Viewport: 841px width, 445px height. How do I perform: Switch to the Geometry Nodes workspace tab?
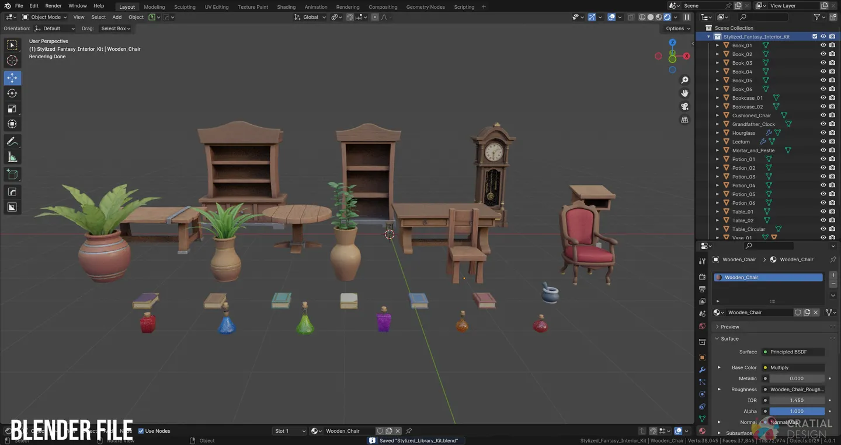pos(425,7)
